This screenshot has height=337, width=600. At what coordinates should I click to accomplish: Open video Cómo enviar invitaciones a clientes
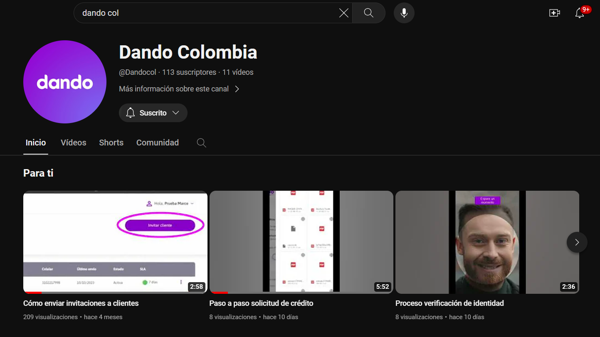(81, 303)
